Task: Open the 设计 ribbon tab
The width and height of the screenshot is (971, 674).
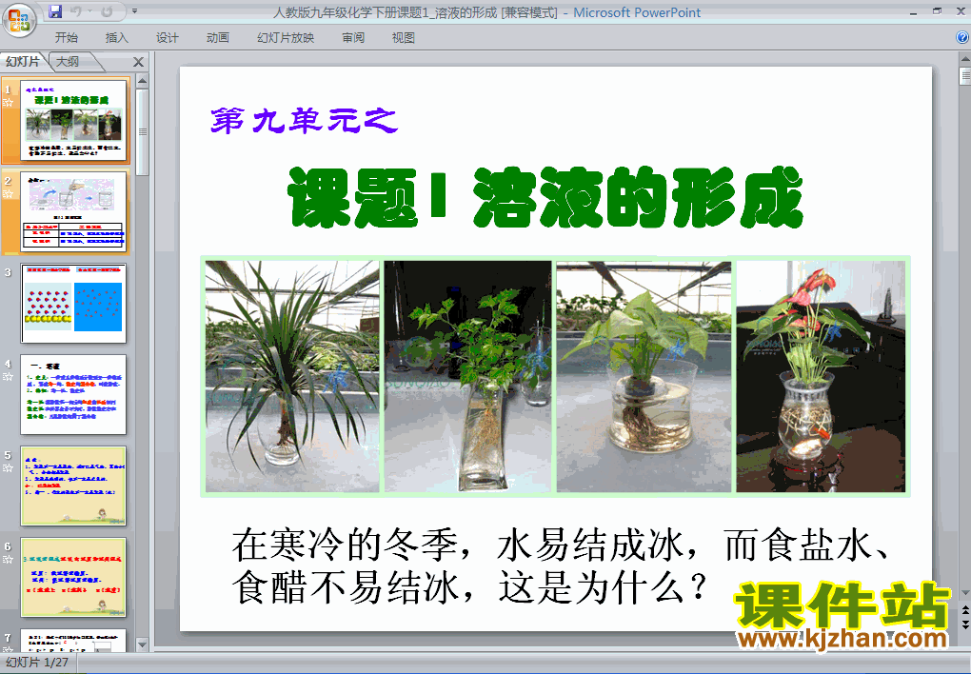Action: [168, 38]
